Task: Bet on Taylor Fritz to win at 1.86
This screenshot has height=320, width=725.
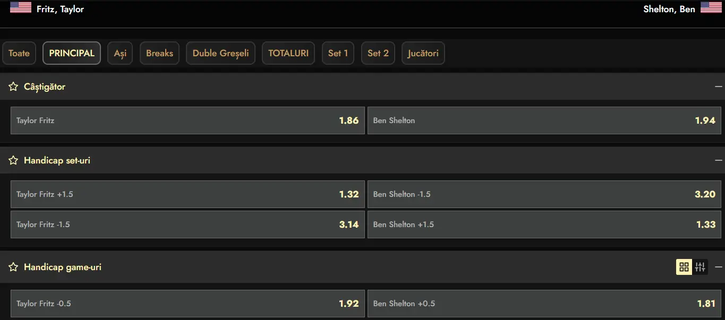Action: coord(187,120)
